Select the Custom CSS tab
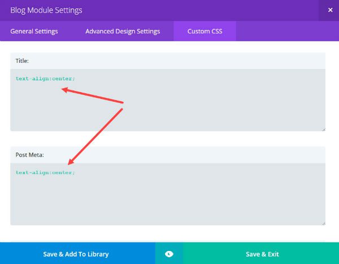 (205, 31)
